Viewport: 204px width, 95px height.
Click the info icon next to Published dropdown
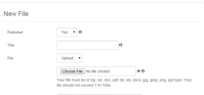[x=80, y=32]
